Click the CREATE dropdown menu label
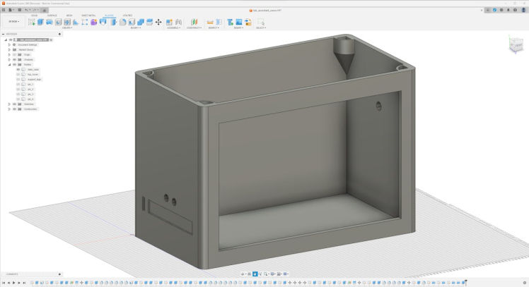Viewport: 529px width, 287px height. pyautogui.click(x=67, y=28)
